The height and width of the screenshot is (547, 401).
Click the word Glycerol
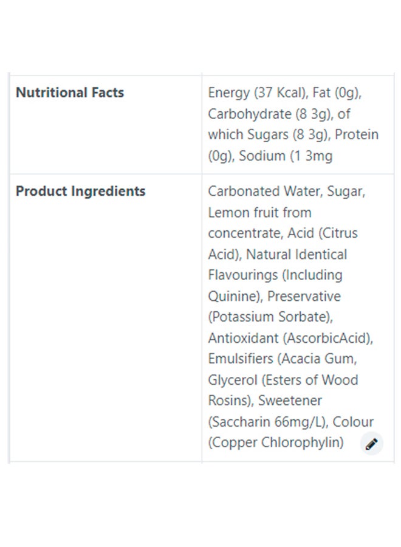coord(232,380)
